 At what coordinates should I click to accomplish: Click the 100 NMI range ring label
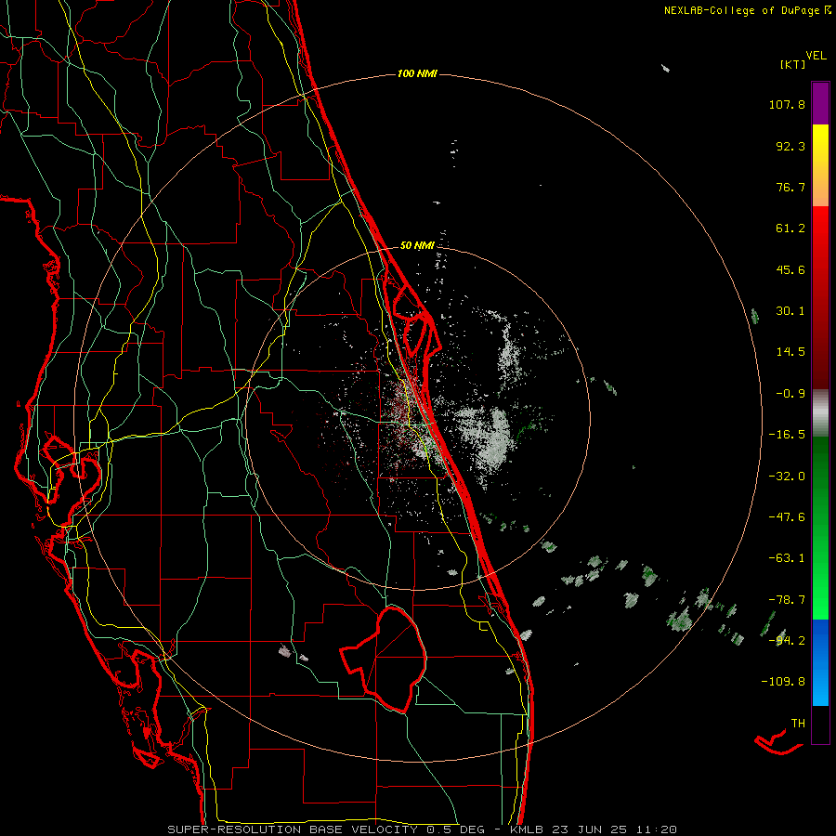point(417,73)
